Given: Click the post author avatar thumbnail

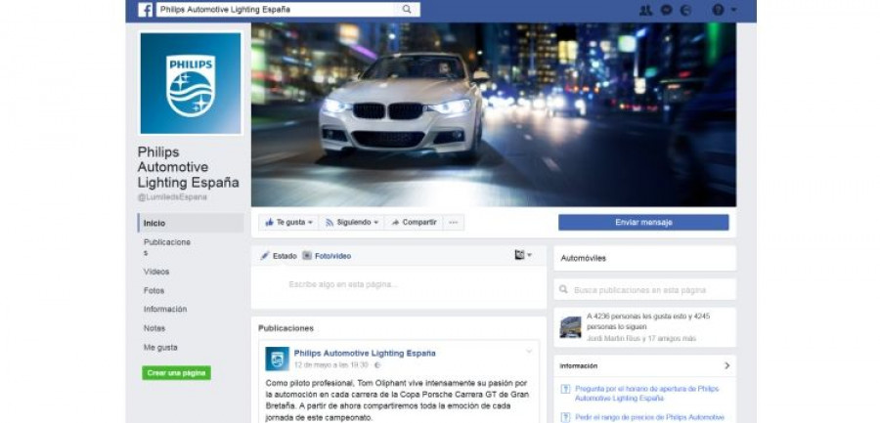Looking at the screenshot, I should pyautogui.click(x=278, y=360).
